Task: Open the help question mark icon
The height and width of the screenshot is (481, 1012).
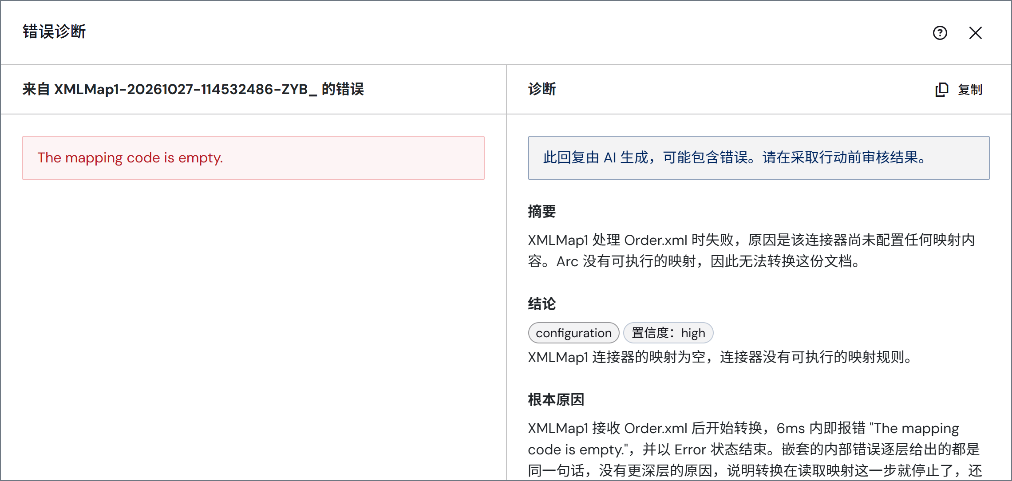Action: (940, 33)
